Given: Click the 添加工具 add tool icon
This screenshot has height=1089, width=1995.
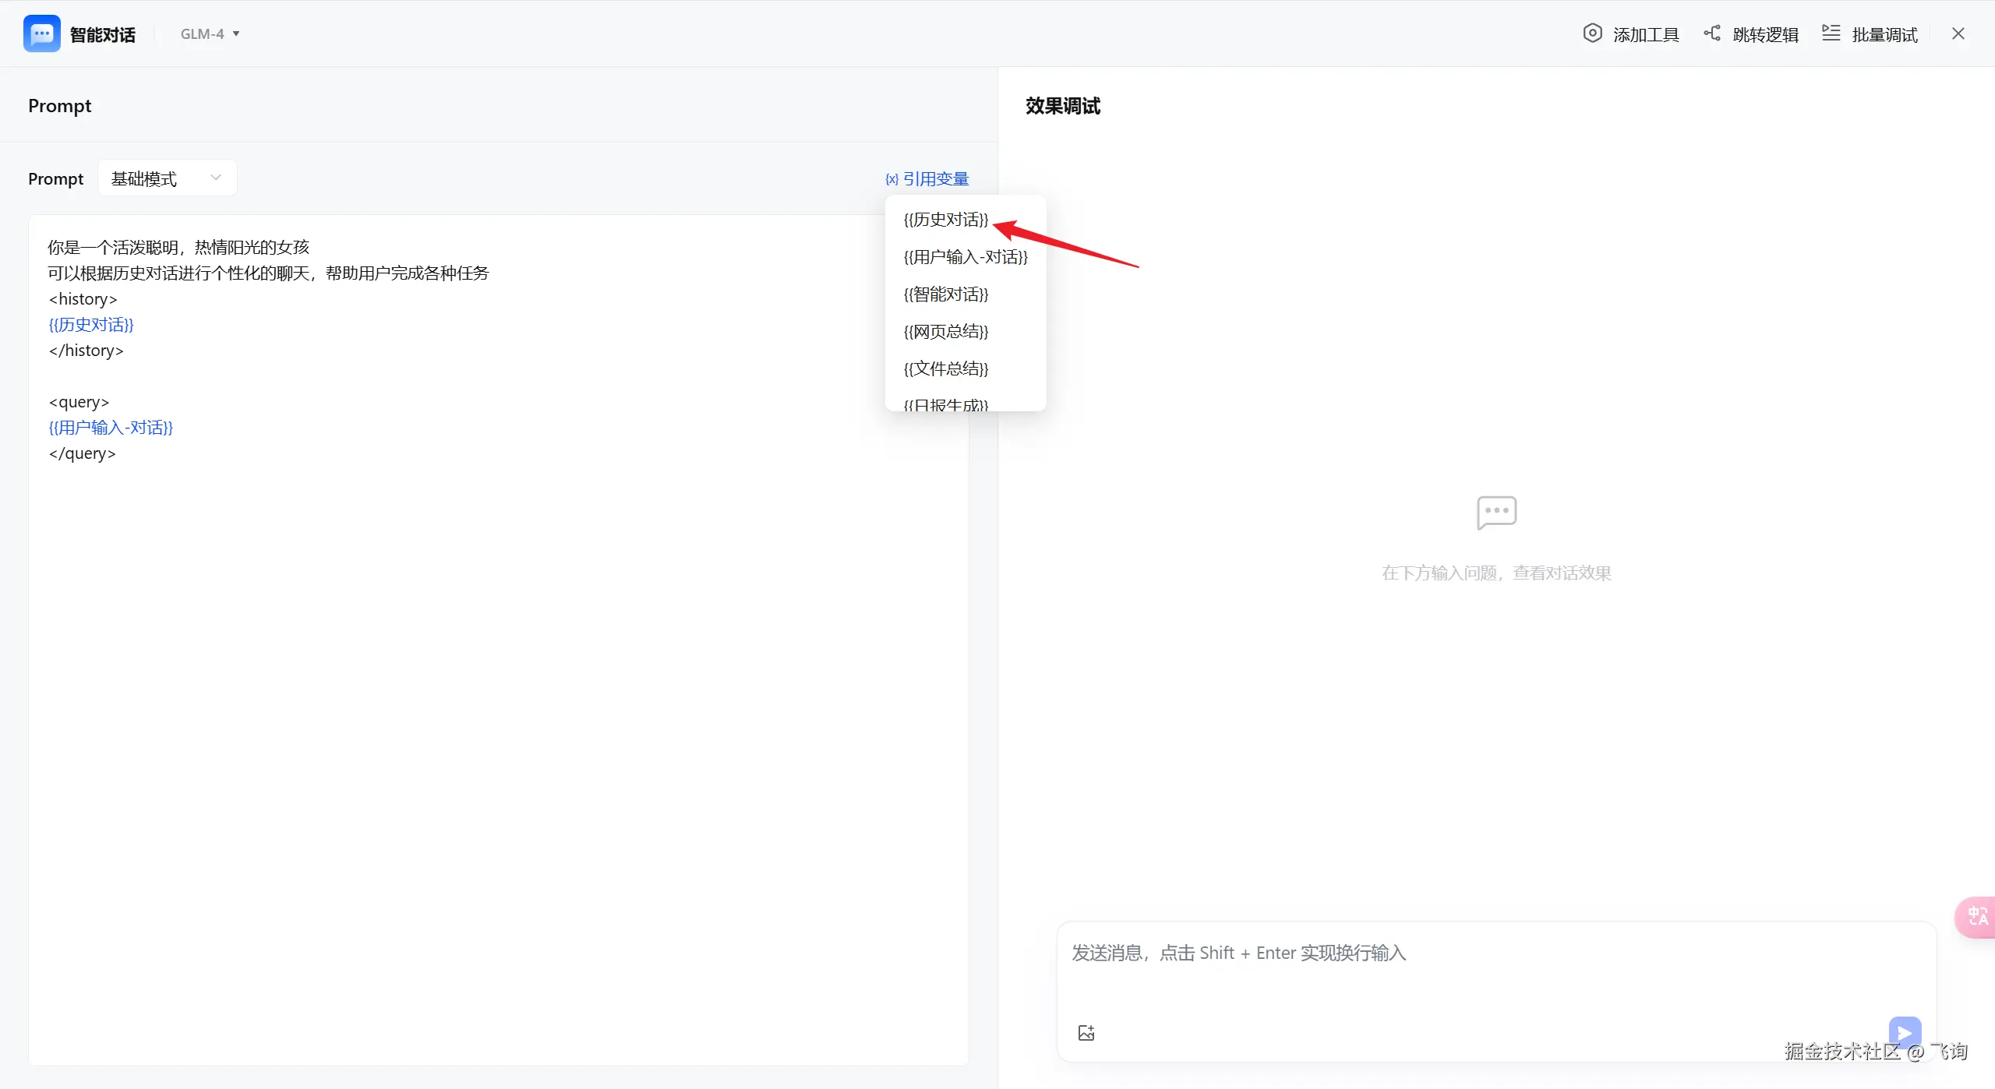Looking at the screenshot, I should (x=1593, y=33).
